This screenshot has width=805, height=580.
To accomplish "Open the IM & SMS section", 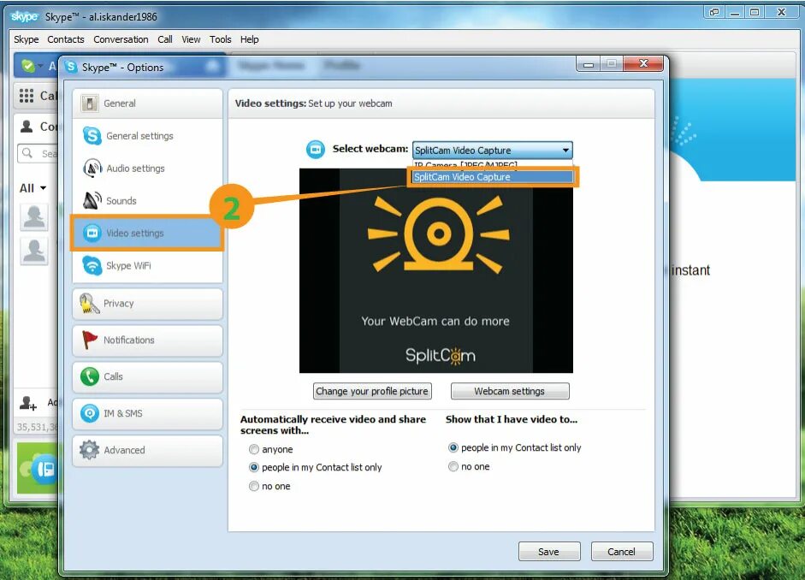I will tap(147, 414).
